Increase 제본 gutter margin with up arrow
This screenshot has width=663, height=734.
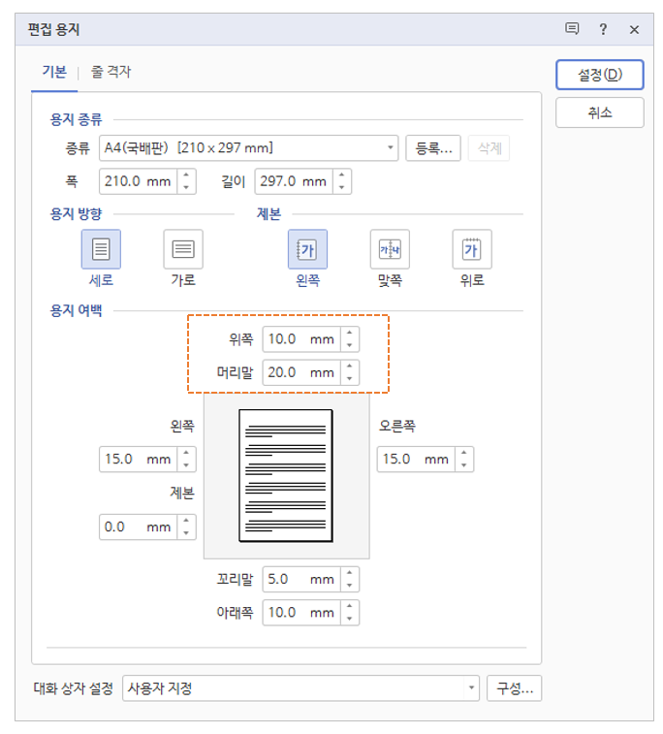coord(186,521)
